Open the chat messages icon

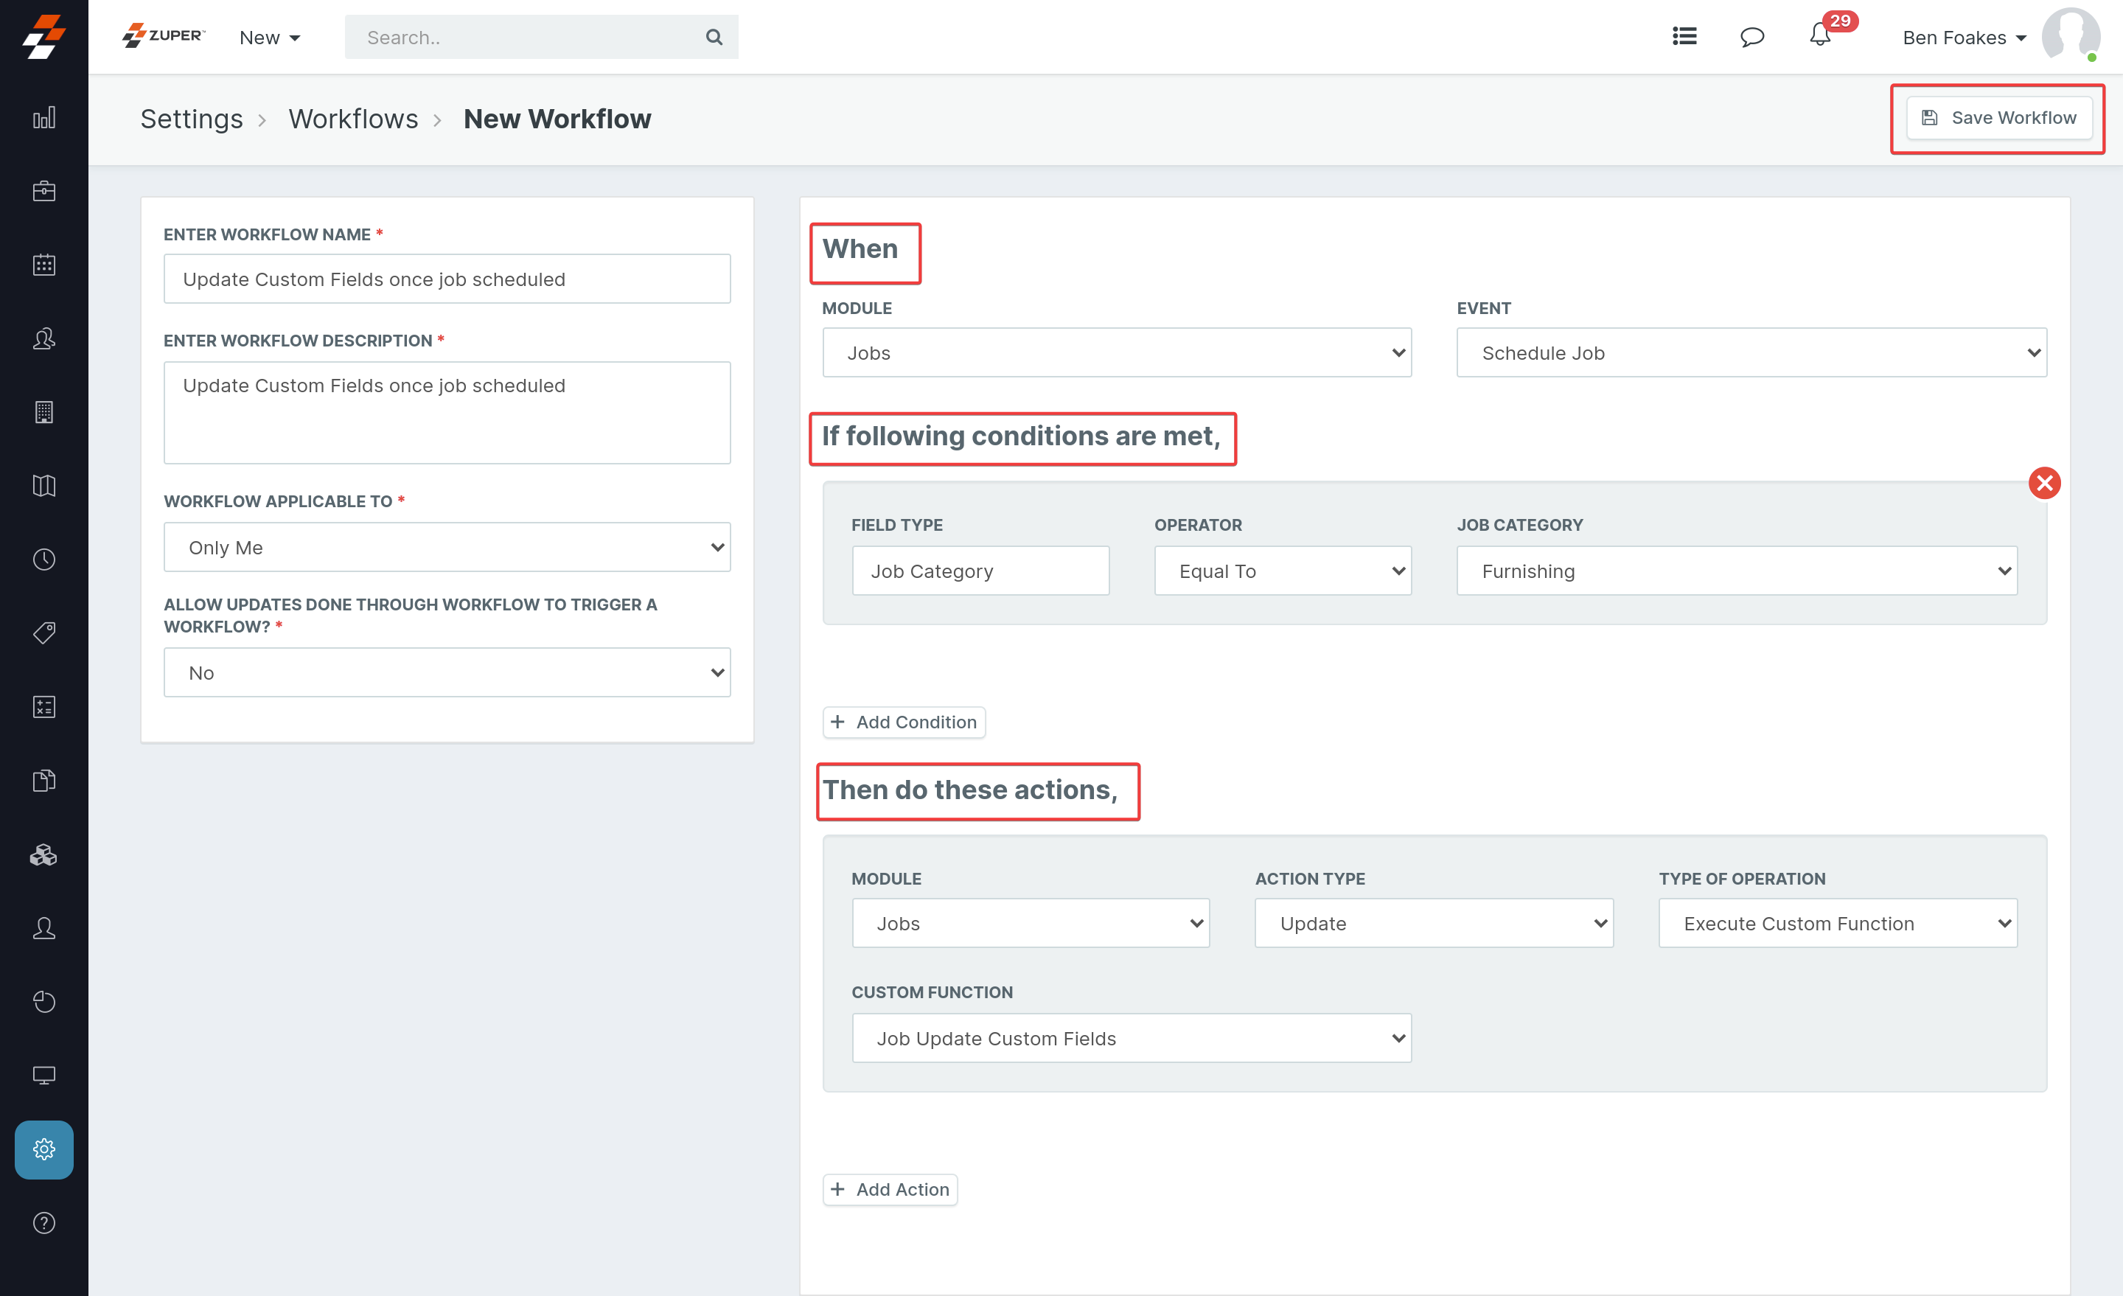click(1751, 37)
